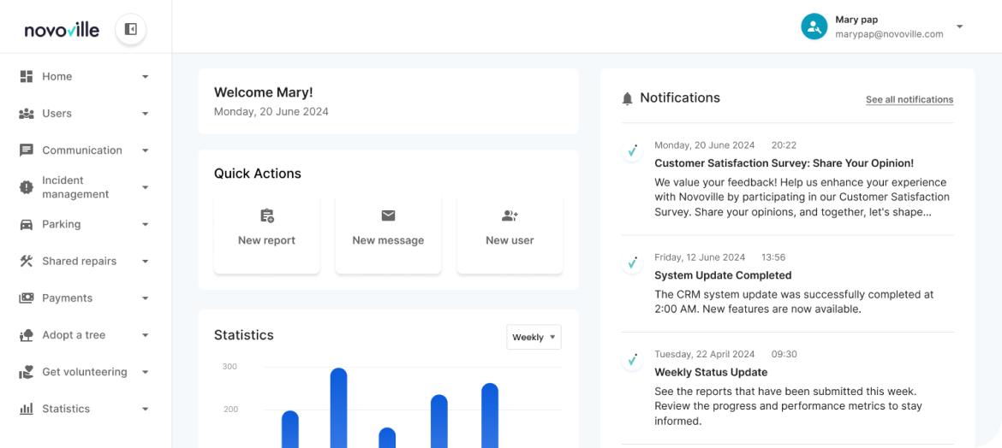Expand the user account dropdown arrow

click(959, 27)
